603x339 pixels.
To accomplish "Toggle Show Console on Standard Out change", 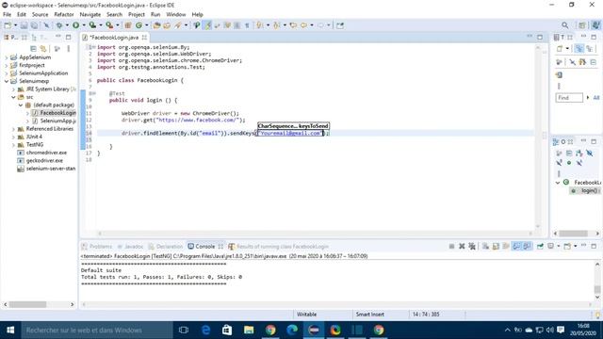I will pos(516,247).
